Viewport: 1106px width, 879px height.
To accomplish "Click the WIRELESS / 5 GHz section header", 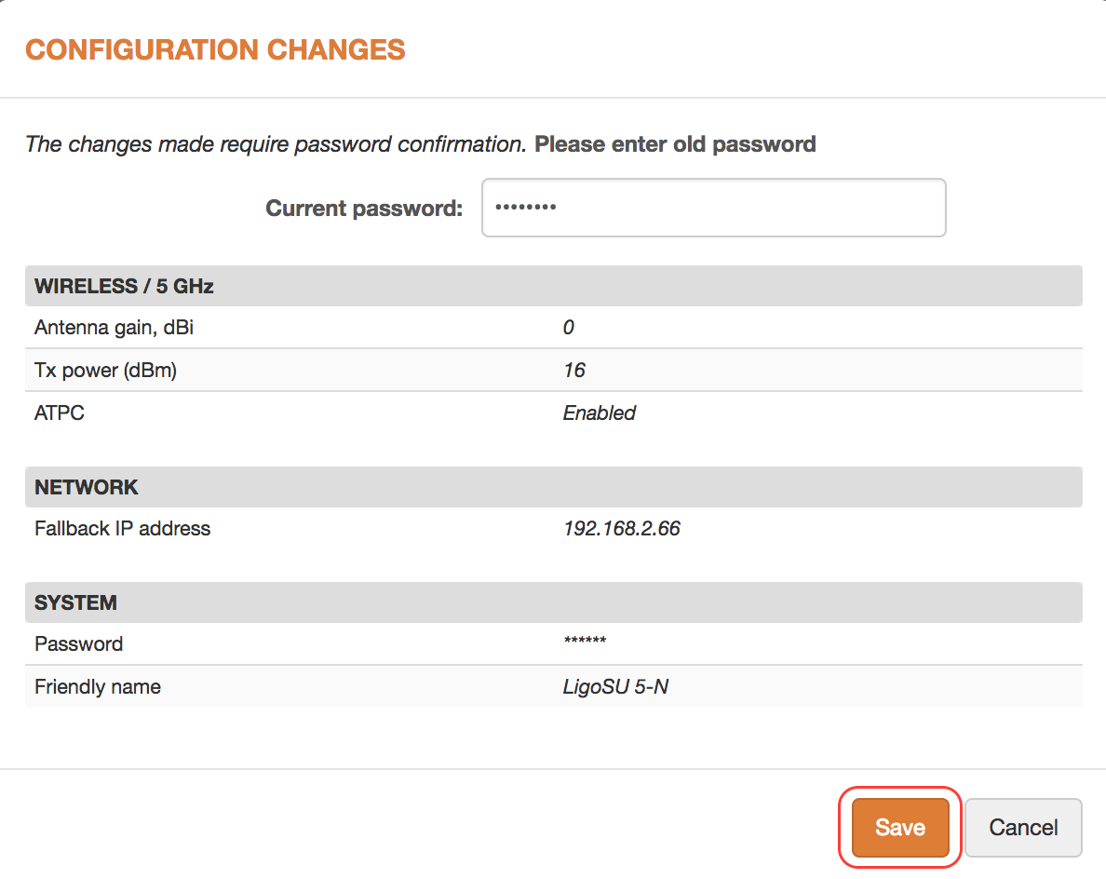I will coord(123,286).
